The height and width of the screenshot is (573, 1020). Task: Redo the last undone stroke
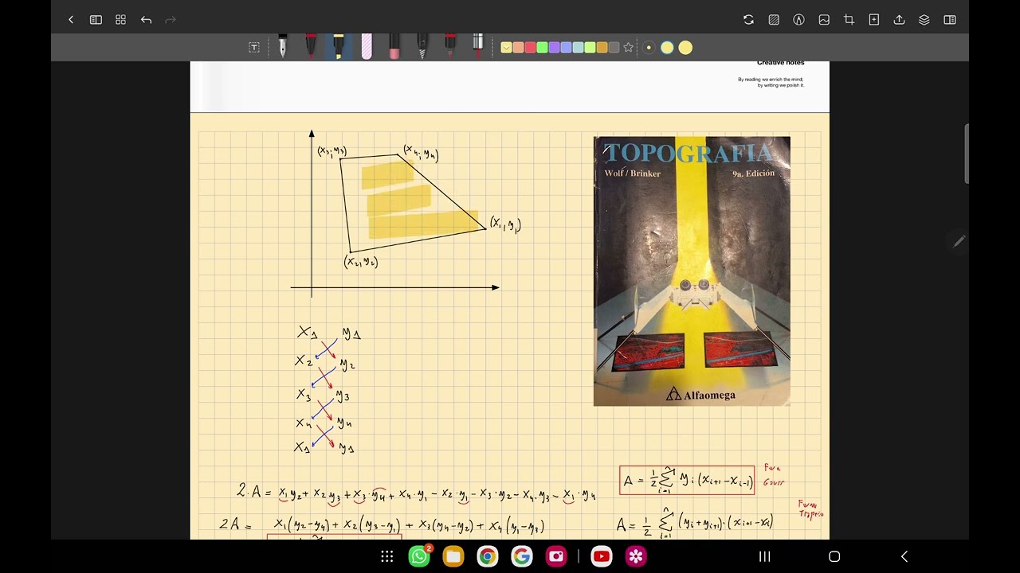[170, 20]
